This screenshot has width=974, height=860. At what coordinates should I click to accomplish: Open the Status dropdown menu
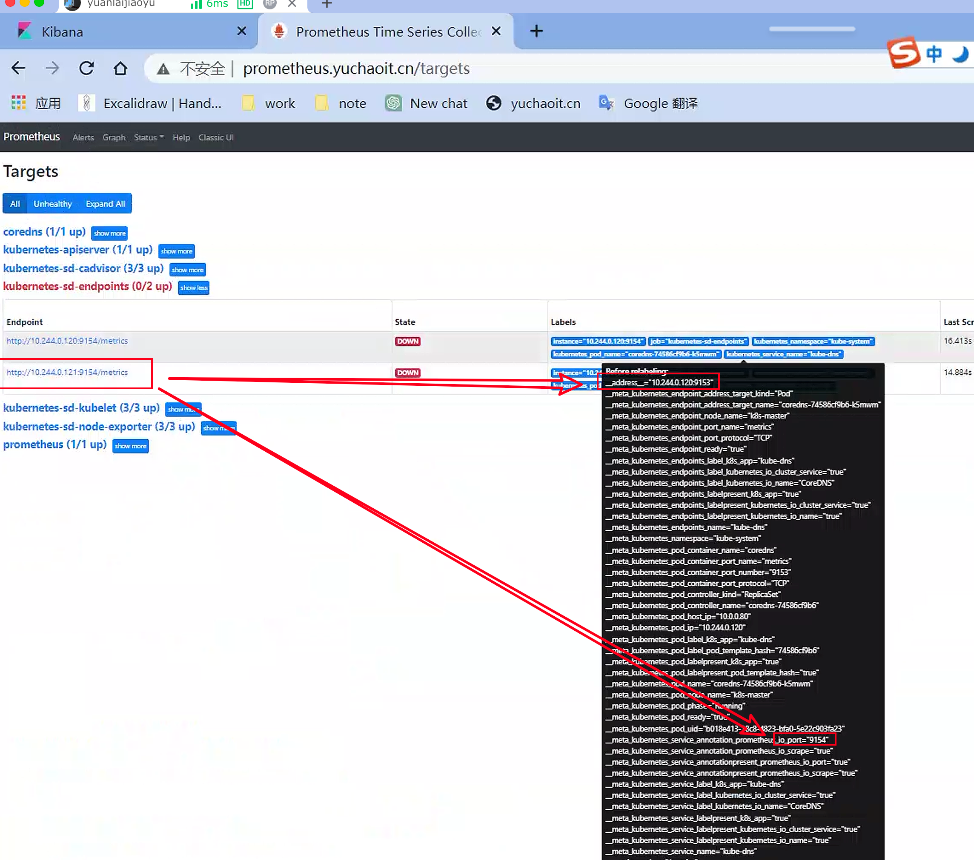[x=148, y=138]
